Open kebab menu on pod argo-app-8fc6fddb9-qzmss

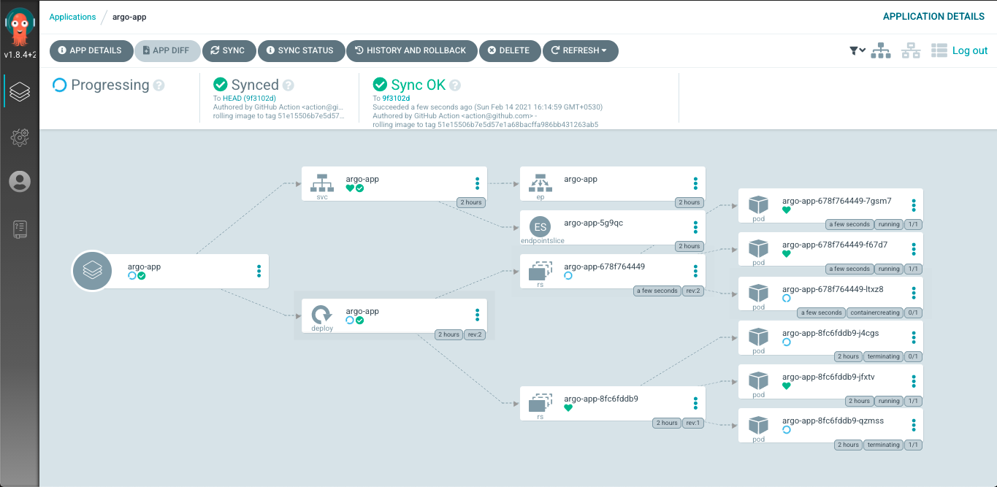(914, 426)
